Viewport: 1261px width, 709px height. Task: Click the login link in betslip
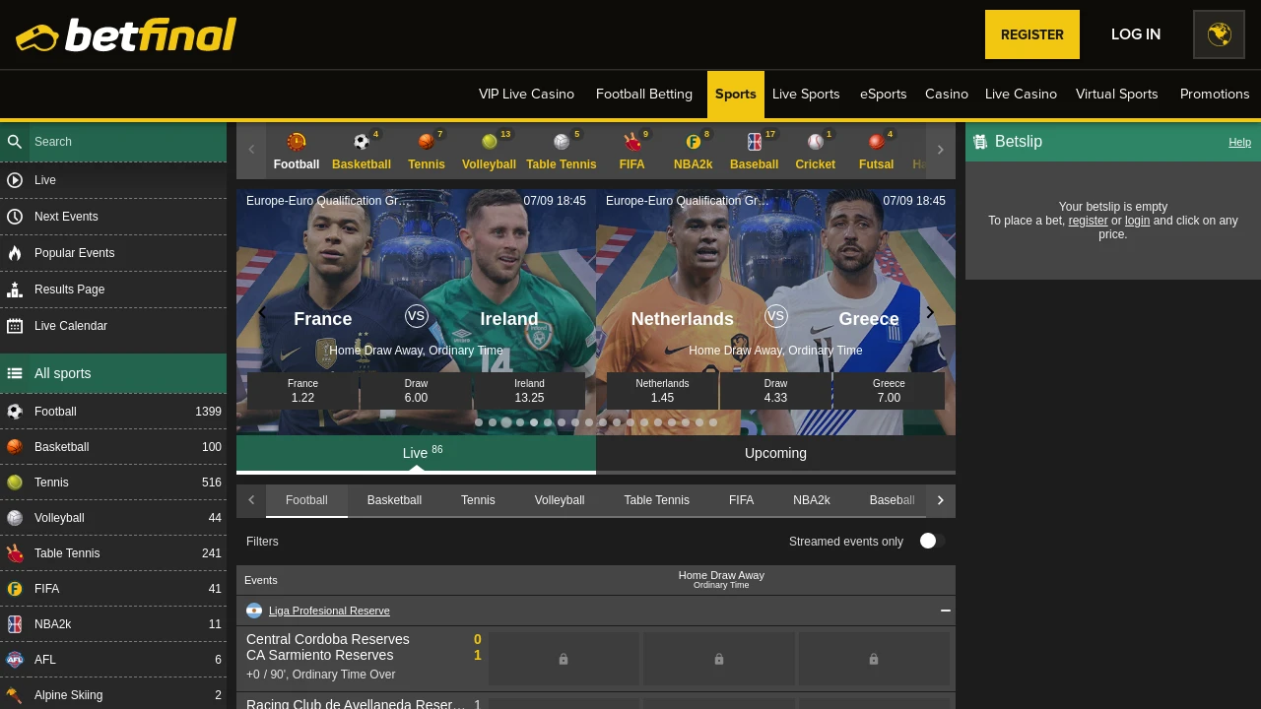(1137, 221)
